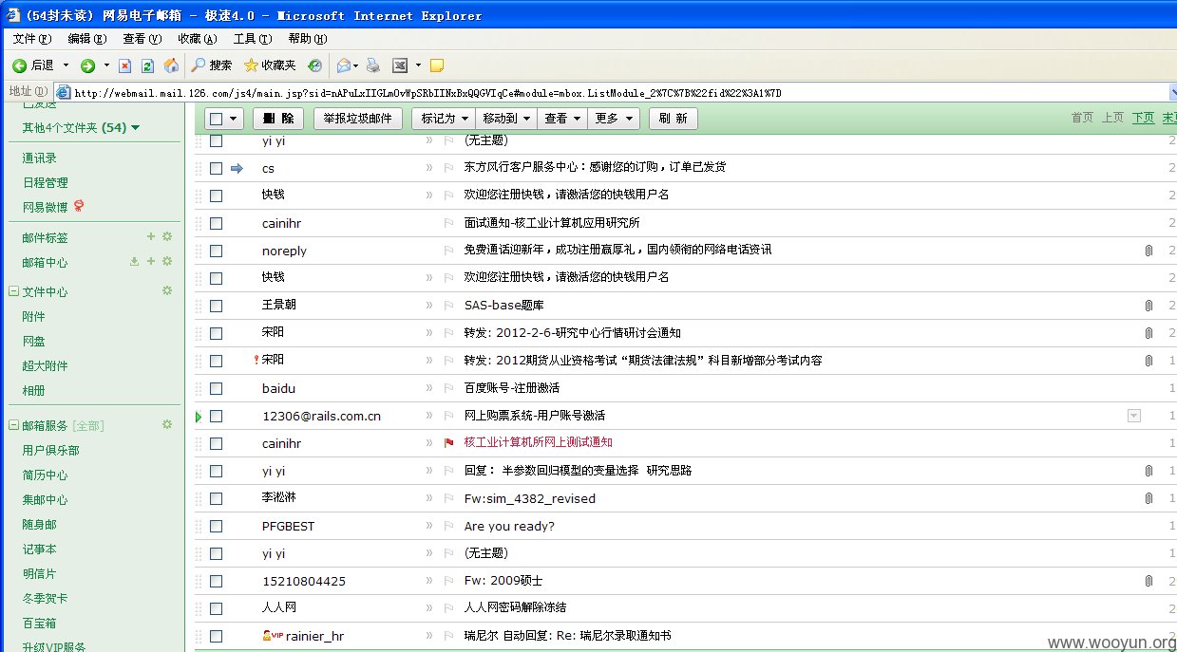
Task: Open the dropdown arrow on the 12306 email row
Action: tap(1133, 416)
